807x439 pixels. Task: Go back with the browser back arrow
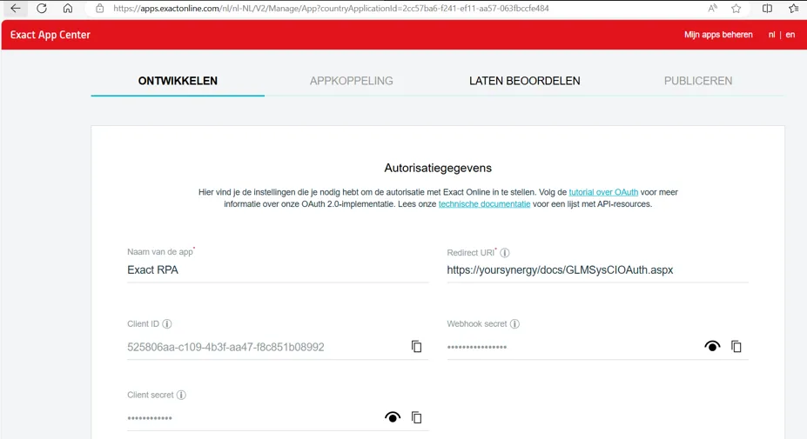[x=16, y=8]
